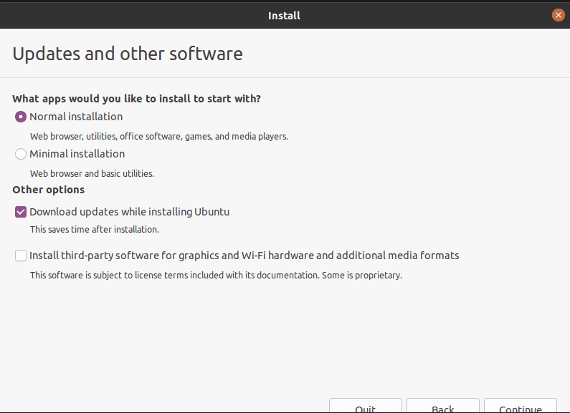This screenshot has height=413, width=570.
Task: Click the license terms proprietary notice text
Action: coord(216,275)
